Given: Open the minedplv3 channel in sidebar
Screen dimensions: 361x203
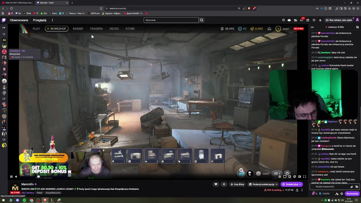Looking at the screenshot, I should 4,52.
